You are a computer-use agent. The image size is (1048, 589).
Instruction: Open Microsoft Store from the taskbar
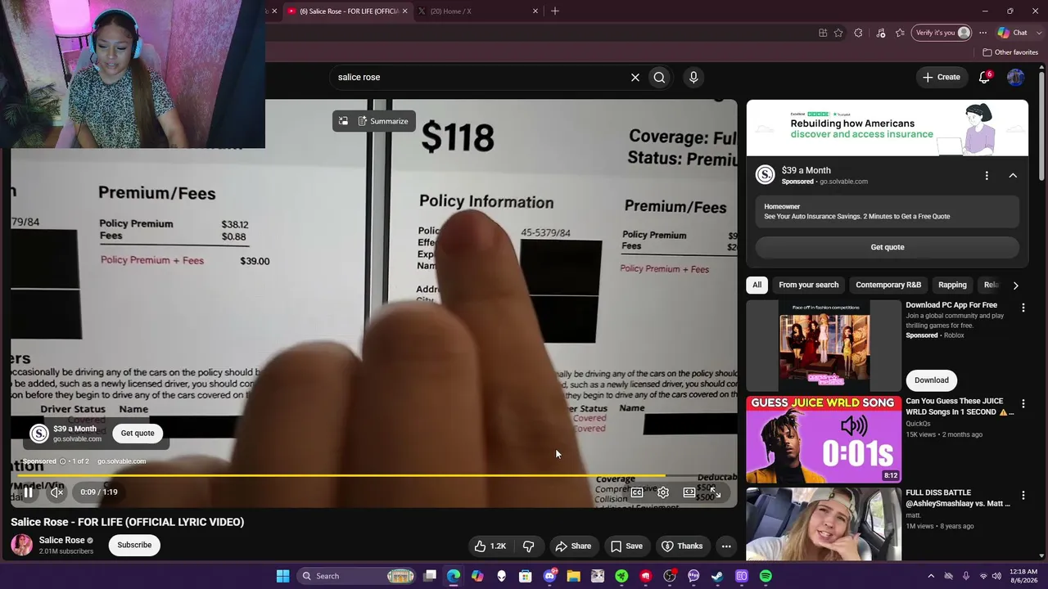526,576
